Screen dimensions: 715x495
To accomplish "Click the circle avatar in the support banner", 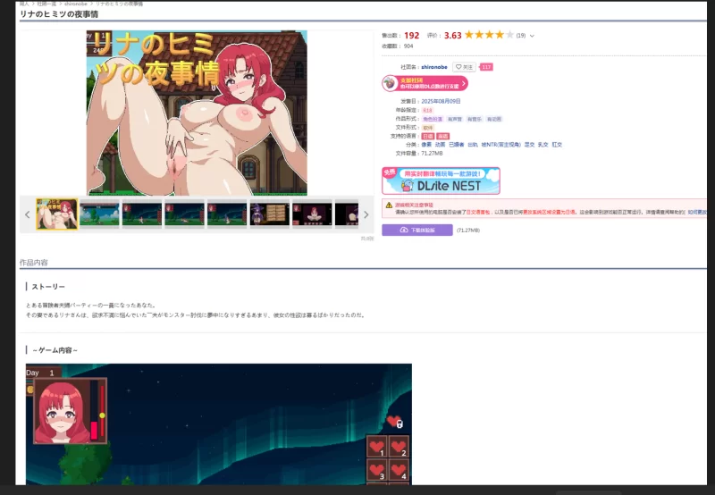I will point(390,83).
